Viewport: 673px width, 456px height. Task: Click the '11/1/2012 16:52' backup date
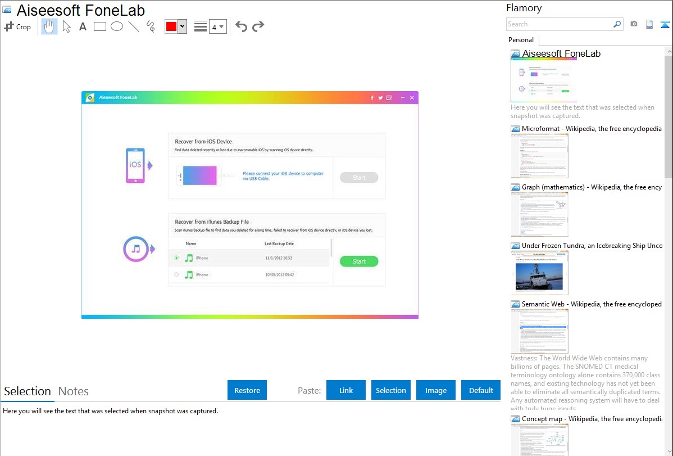[279, 258]
